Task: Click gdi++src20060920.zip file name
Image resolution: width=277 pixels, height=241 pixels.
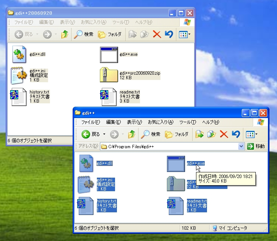Action: (x=140, y=73)
